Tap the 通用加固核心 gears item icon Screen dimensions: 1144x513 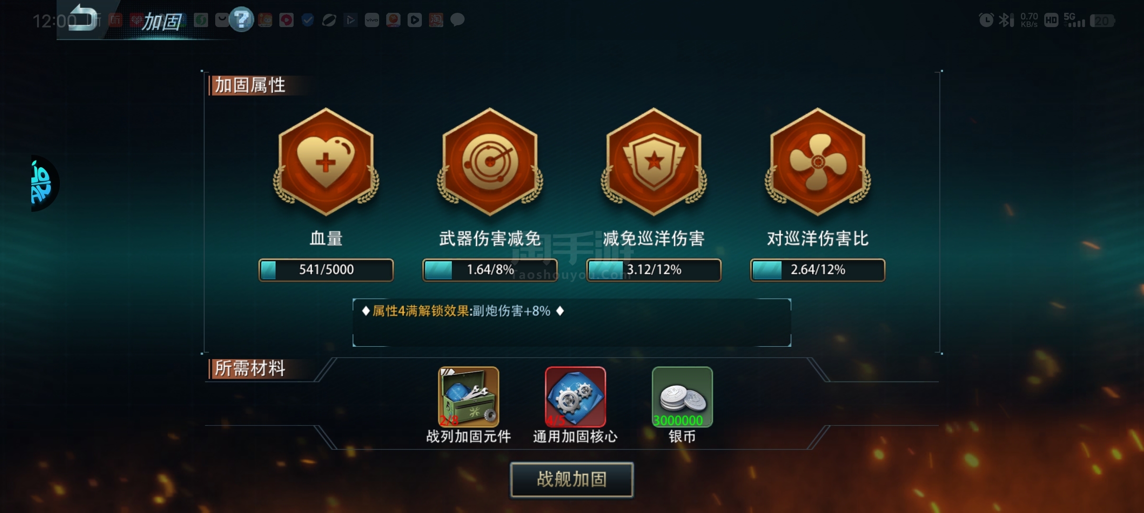pyautogui.click(x=575, y=397)
